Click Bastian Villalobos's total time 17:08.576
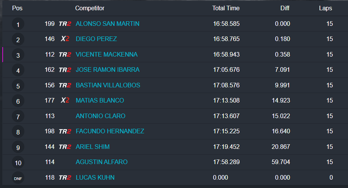 [226, 85]
